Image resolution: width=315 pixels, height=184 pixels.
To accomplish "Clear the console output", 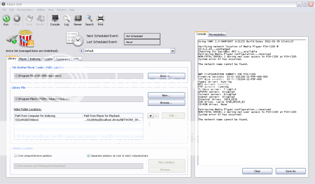I will [x=257, y=171].
